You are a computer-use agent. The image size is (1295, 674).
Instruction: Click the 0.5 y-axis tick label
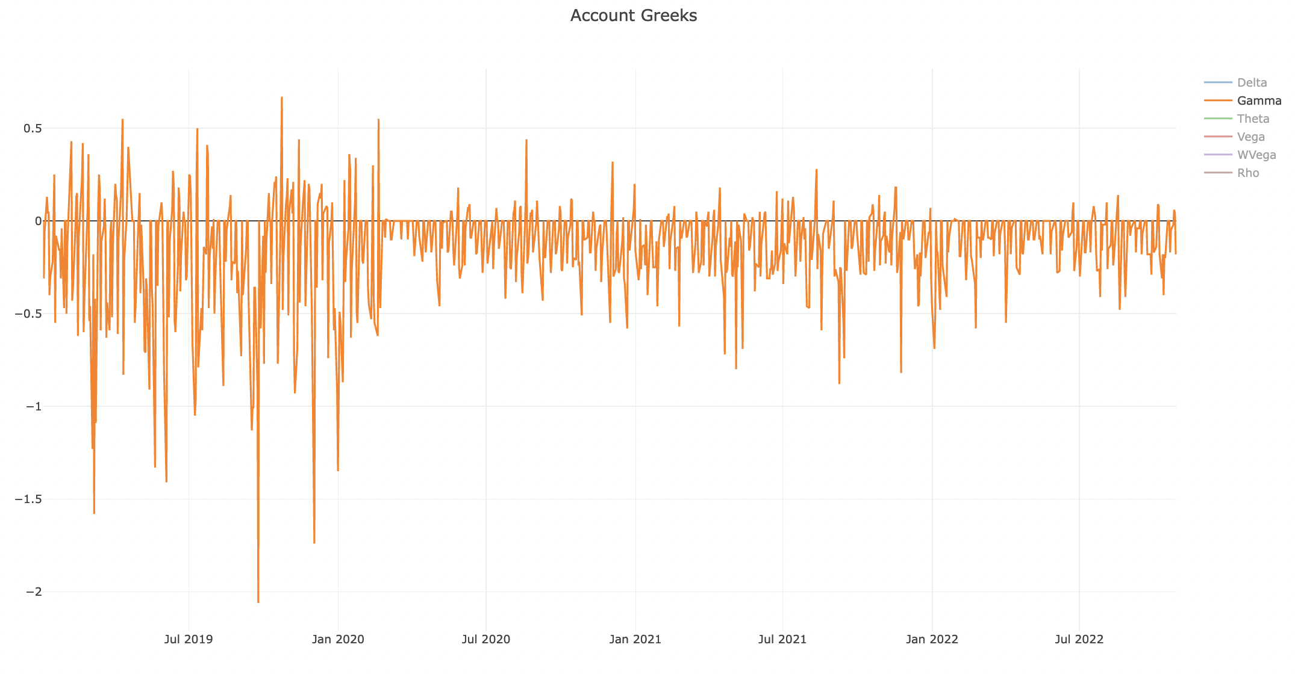click(x=33, y=129)
